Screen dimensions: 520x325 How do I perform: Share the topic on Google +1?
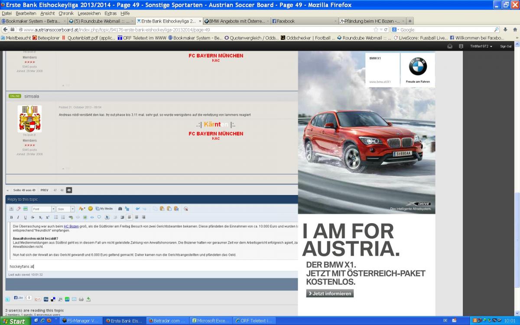tap(38, 299)
